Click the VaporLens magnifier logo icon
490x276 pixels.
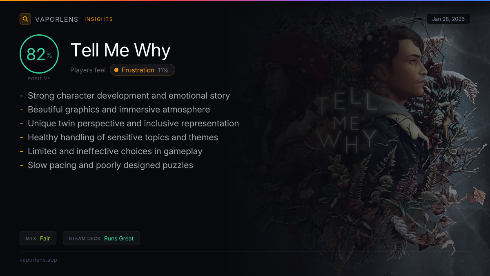tap(25, 19)
